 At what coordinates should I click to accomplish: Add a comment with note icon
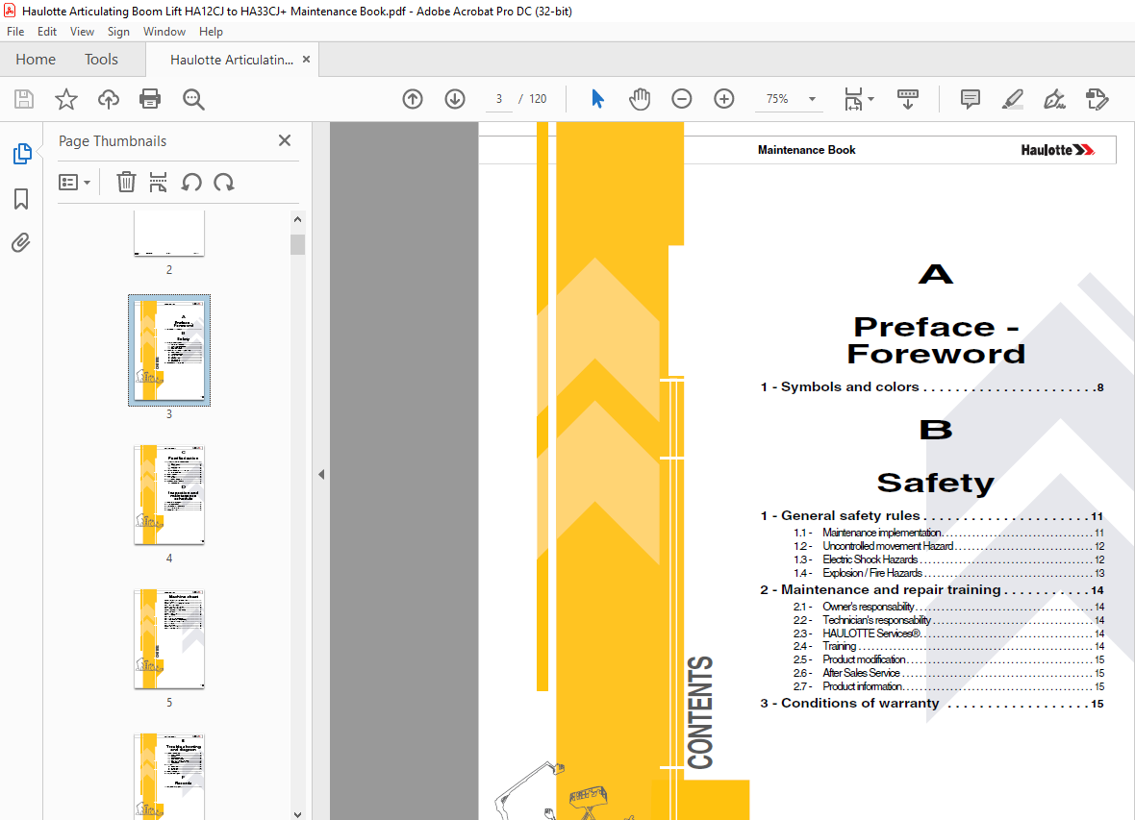(x=970, y=99)
